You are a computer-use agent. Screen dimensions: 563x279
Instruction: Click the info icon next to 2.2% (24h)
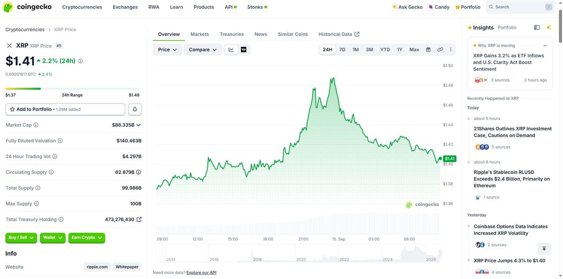point(80,61)
